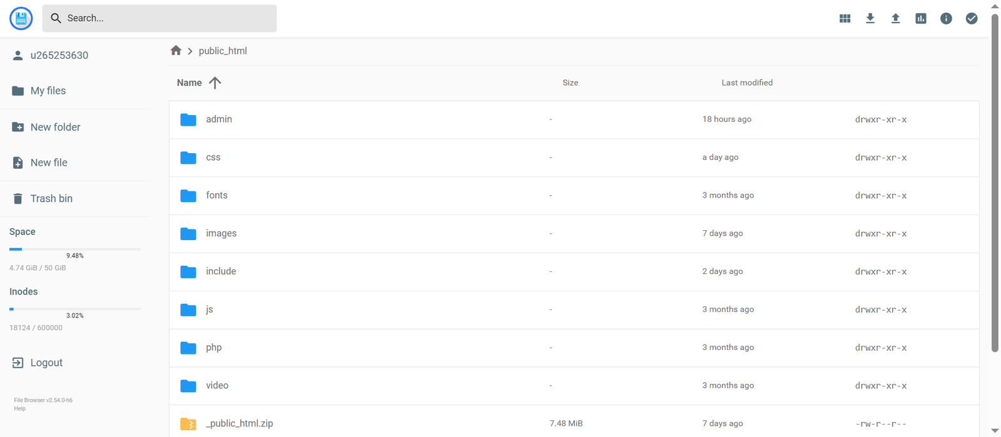
Task: Click the download icon in the header
Action: click(x=870, y=19)
